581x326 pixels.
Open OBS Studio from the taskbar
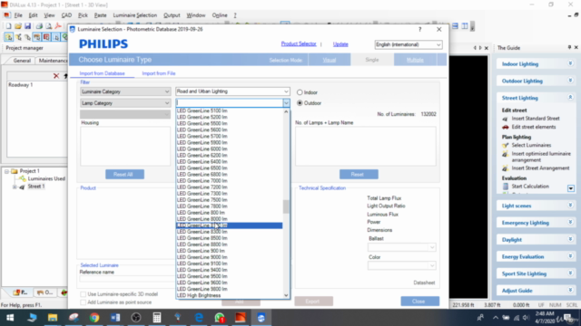(x=136, y=318)
